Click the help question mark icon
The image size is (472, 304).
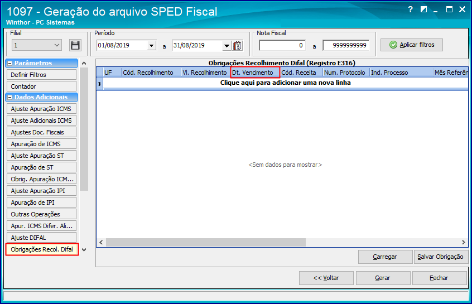coord(410,9)
